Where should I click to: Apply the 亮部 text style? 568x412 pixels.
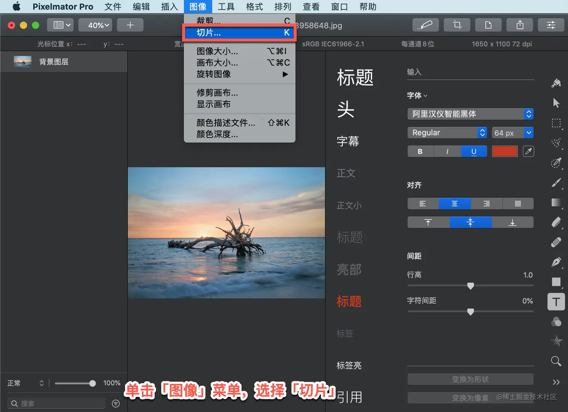coord(349,270)
